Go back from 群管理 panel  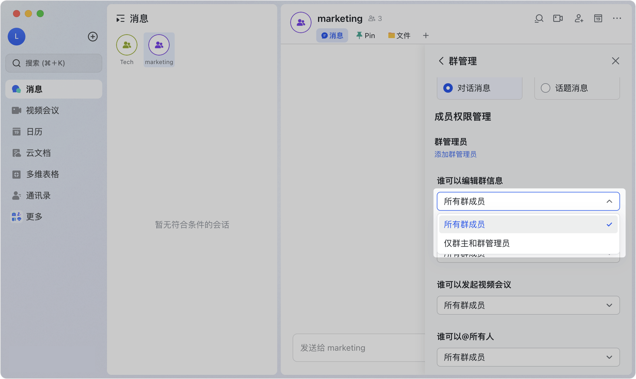(x=441, y=61)
